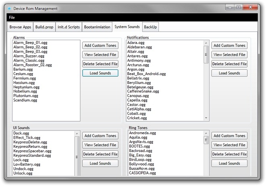Click the UI Sounds scrollbar thumb
This screenshot has height=186, width=266.
coord(77,156)
